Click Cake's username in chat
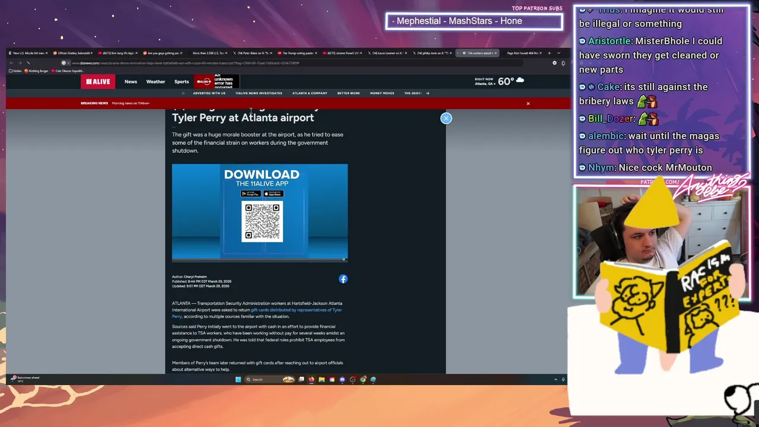This screenshot has width=759, height=427. (x=608, y=87)
